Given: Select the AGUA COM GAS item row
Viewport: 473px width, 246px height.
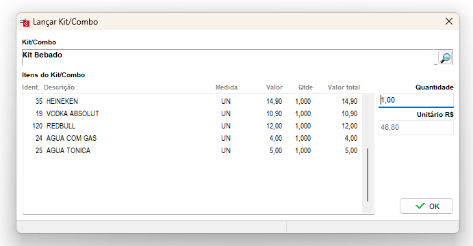Looking at the screenshot, I should [x=192, y=138].
